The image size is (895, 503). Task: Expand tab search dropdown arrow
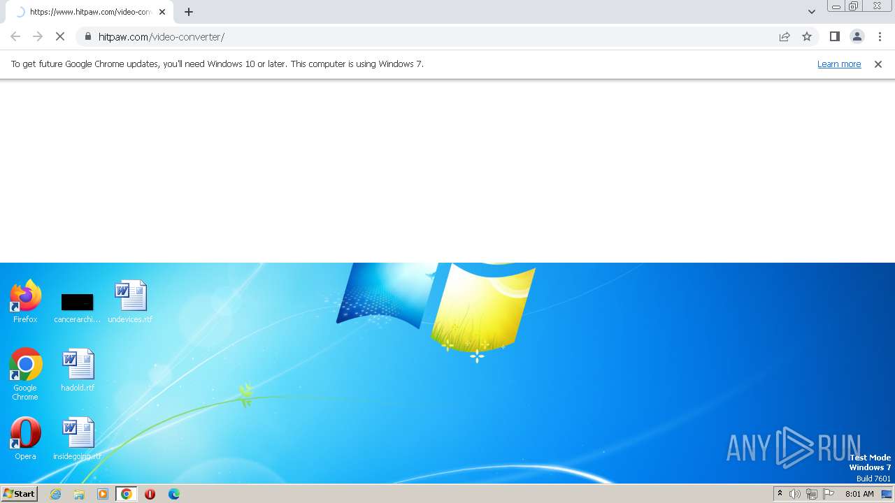[811, 12]
